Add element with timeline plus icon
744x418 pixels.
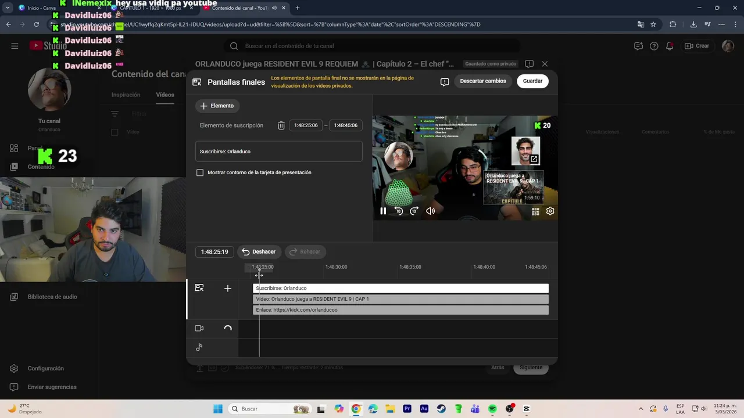point(228,288)
